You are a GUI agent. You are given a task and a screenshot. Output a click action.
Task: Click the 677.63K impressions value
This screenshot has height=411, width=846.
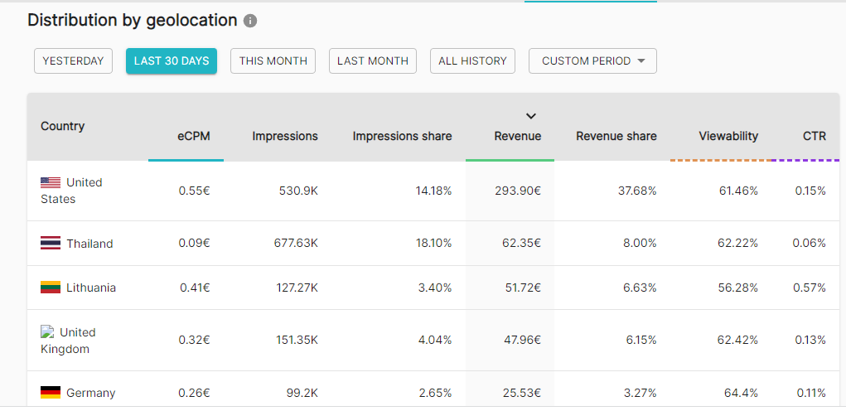point(296,244)
